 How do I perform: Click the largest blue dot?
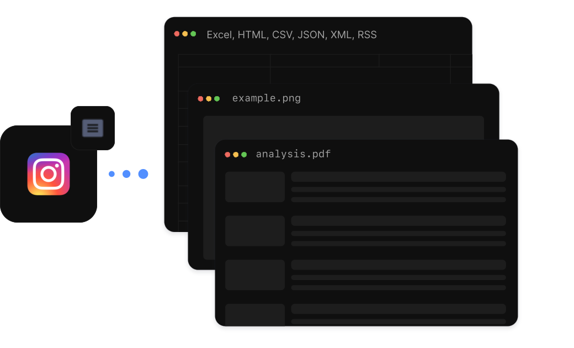143,174
